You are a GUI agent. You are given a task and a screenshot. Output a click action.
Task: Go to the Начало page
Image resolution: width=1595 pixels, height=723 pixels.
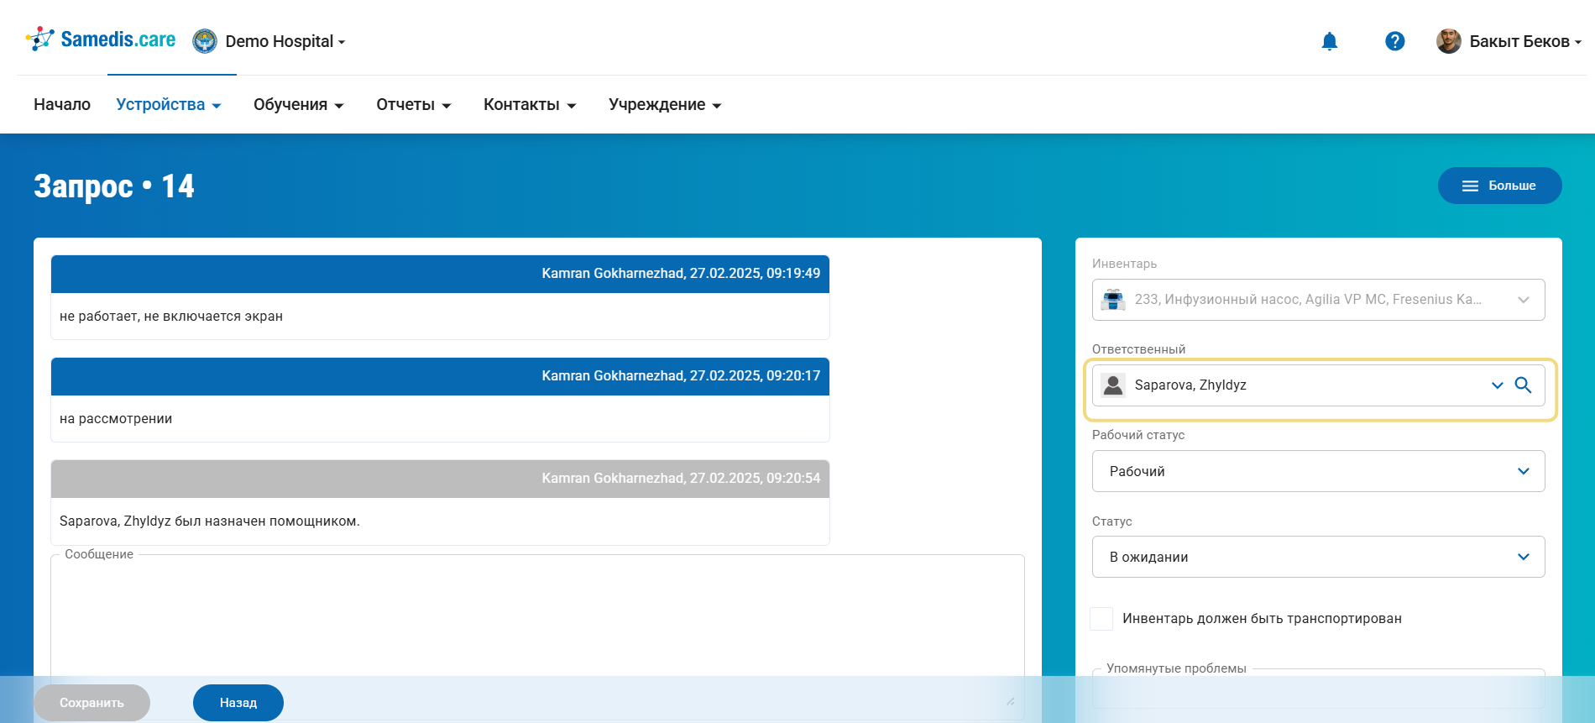point(62,105)
